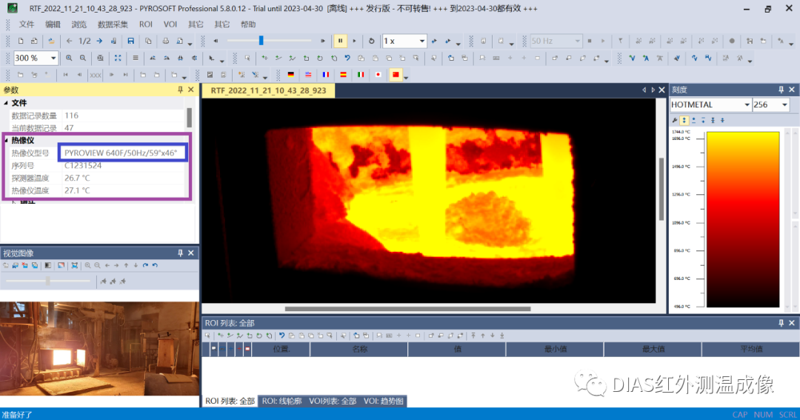Open the ROI menu
Viewport: 800px width, 420px height.
(x=146, y=24)
